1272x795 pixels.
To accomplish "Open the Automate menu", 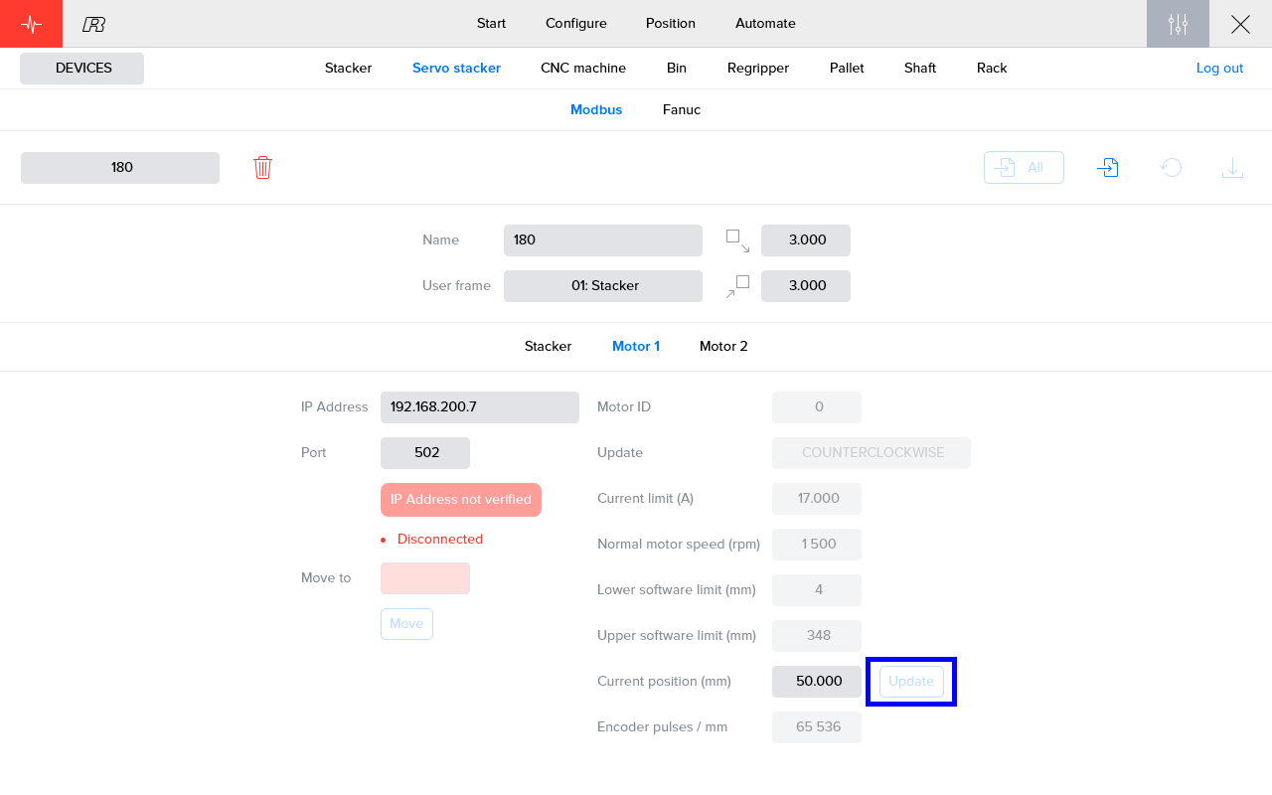I will pos(765,23).
